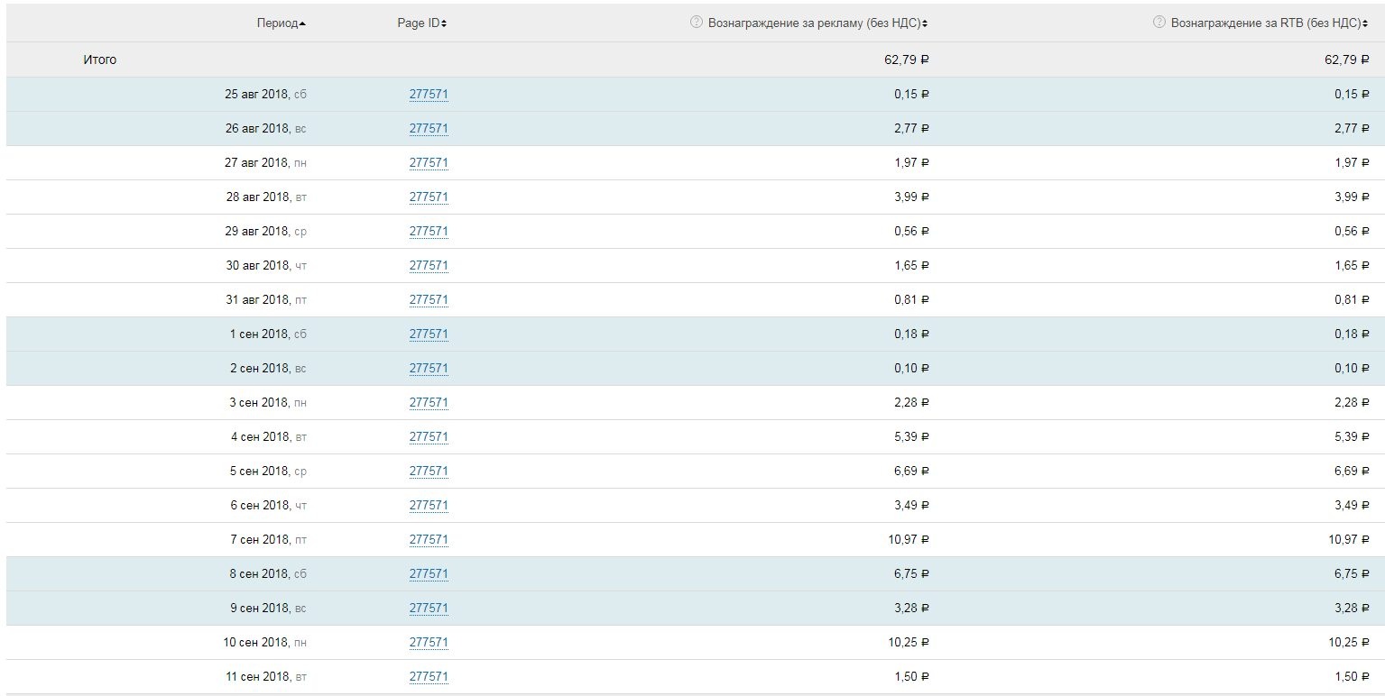1385x696 pixels.
Task: Open Page ID link for 10 сен 2018
Action: [x=429, y=643]
